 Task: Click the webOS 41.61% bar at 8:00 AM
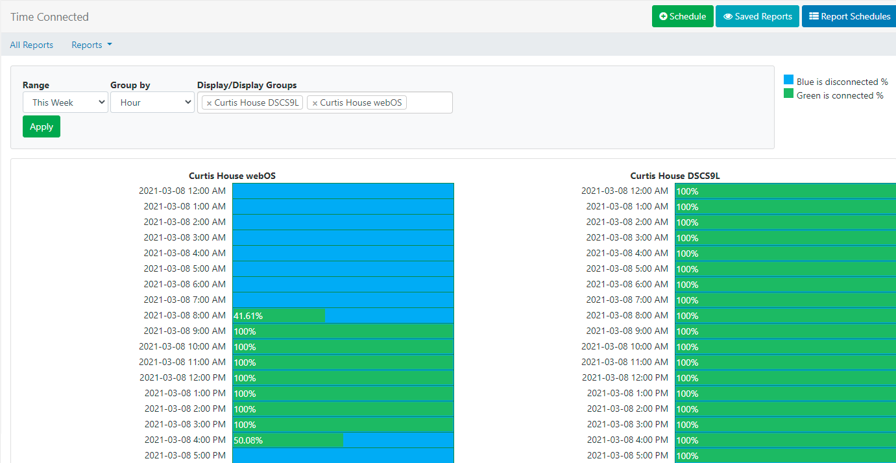(279, 316)
